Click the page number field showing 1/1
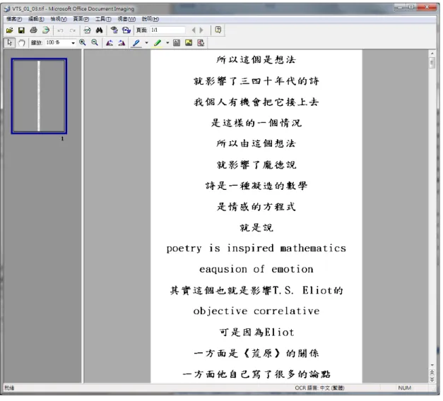 [x=168, y=30]
